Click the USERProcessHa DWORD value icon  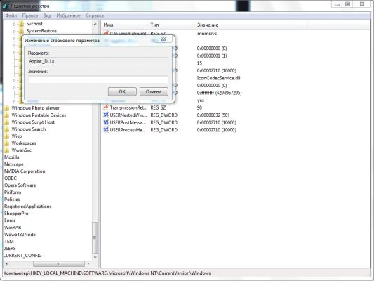(x=106, y=130)
